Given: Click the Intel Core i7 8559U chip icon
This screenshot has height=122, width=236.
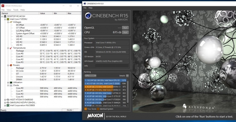Looking at the screenshot, I should coord(8,19).
